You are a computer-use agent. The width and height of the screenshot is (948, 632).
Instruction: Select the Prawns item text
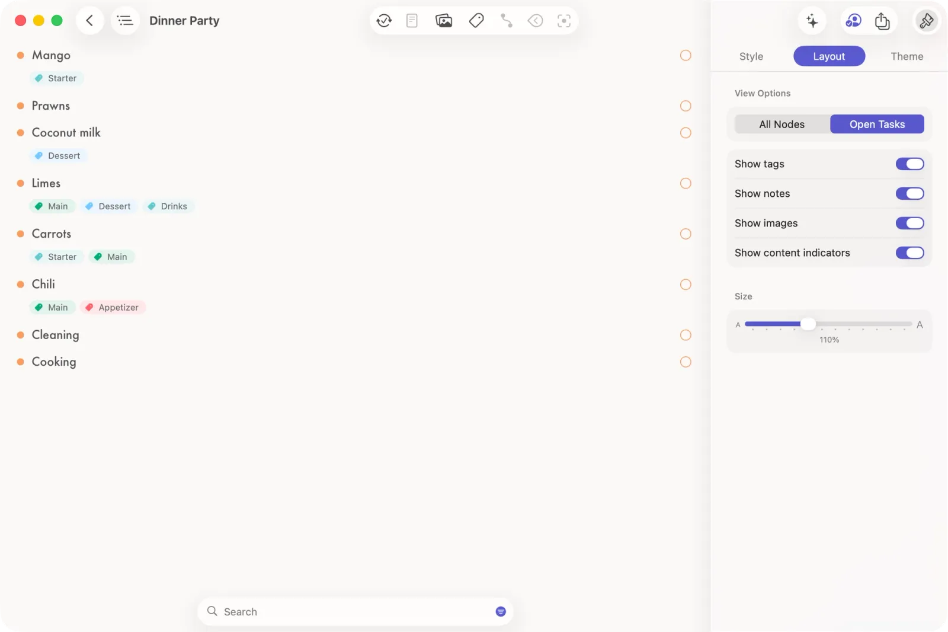pos(51,106)
